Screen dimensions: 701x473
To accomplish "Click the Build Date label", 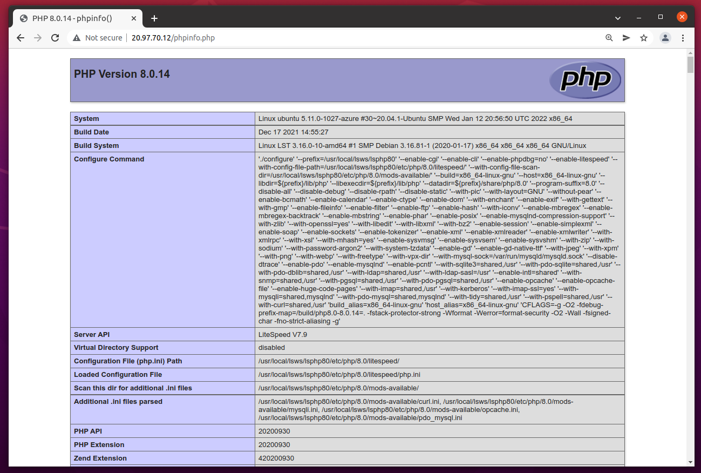I will 91,132.
